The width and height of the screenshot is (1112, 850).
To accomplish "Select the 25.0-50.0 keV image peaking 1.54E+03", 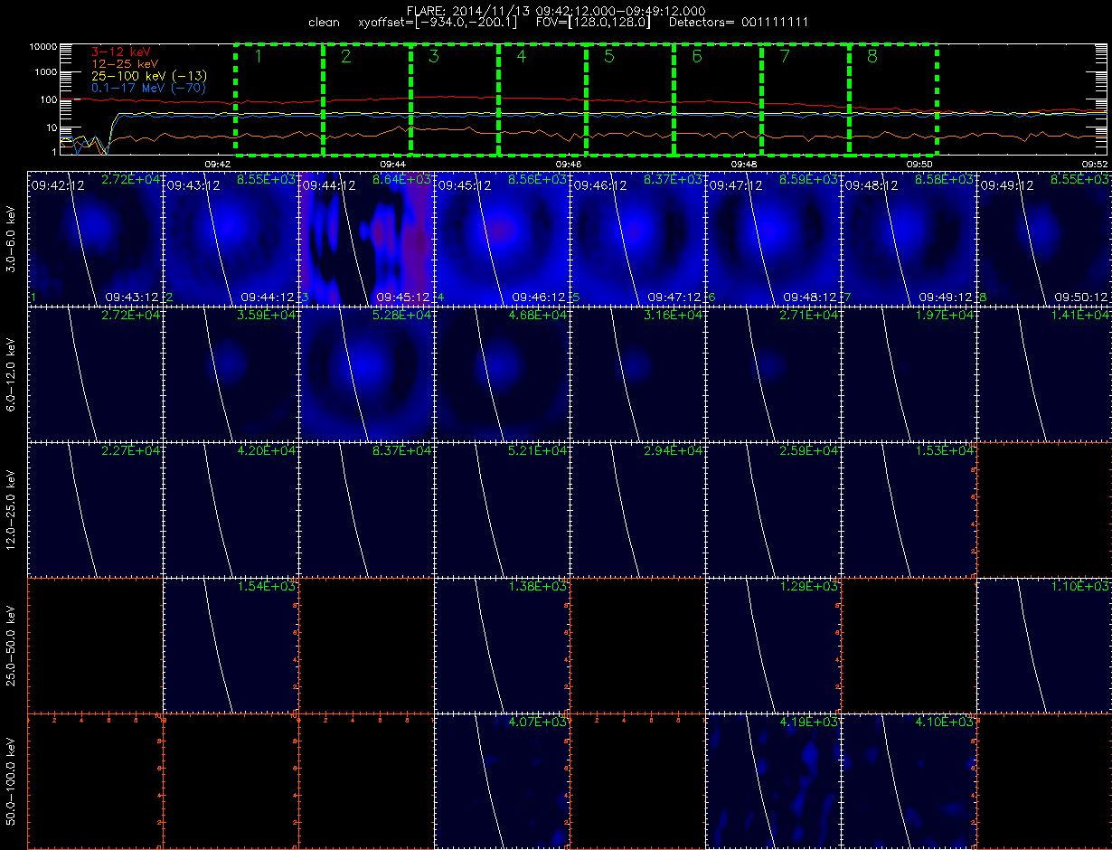I will point(231,645).
